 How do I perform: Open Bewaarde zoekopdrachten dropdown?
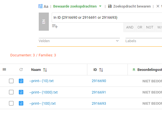tap(77, 6)
